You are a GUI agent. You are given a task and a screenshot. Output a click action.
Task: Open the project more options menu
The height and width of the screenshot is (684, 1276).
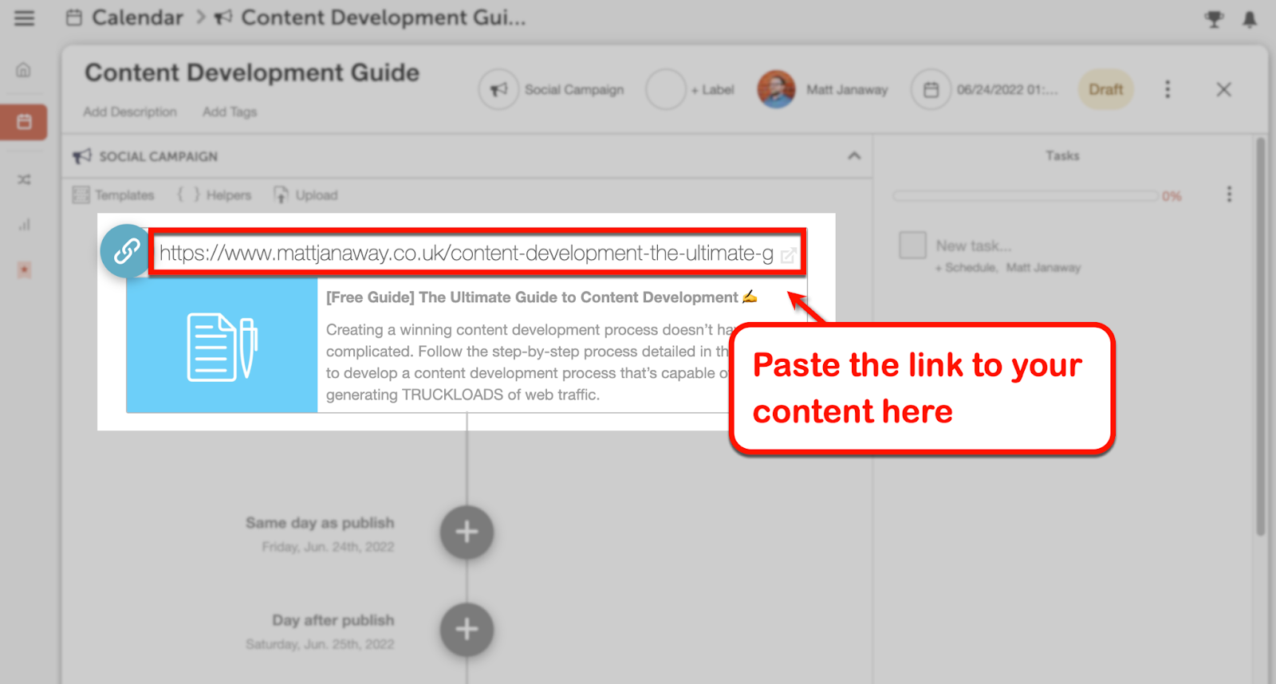point(1168,89)
